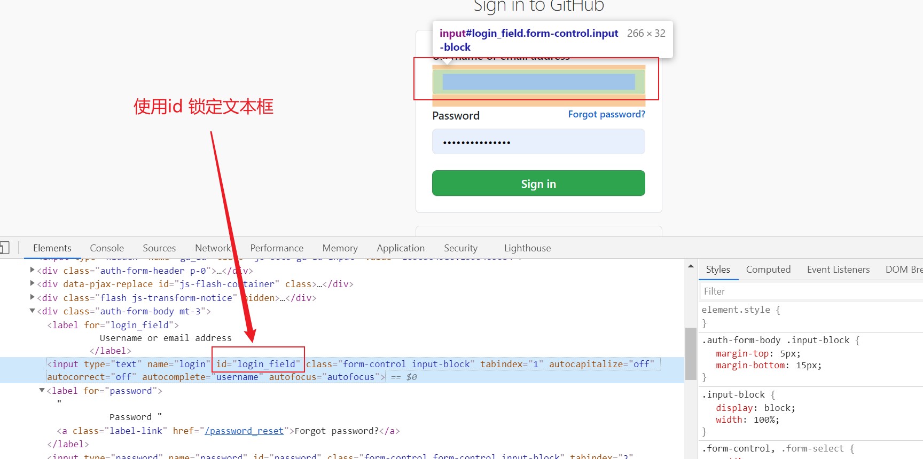Toggle the device toolbar icon in DevTools
This screenshot has width=923, height=459.
click(x=4, y=248)
